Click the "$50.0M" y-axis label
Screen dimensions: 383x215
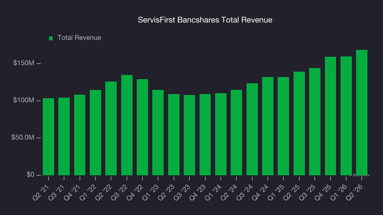click(x=23, y=138)
